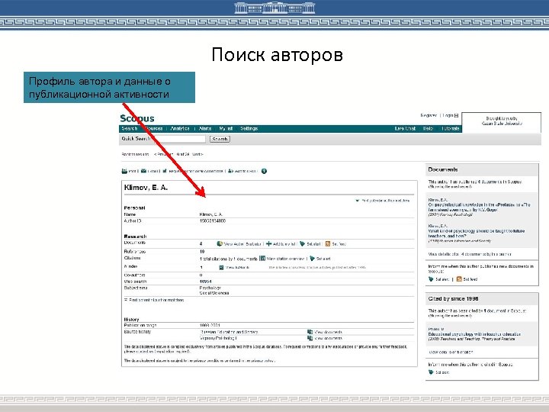Click the Search button beside Quick Search
Image resolution: width=549 pixels, height=412 pixels.
pyautogui.click(x=220, y=139)
